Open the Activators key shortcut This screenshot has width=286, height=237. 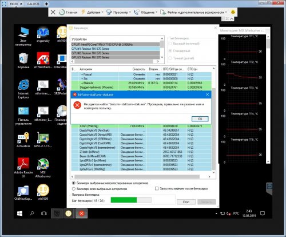[23, 140]
